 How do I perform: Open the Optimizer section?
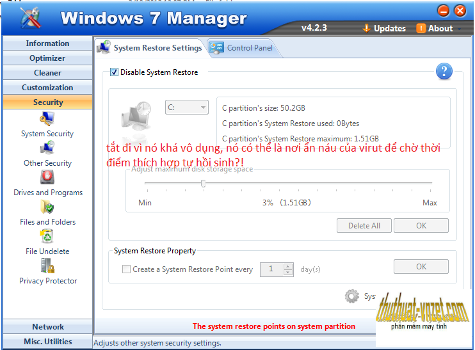[x=47, y=58]
